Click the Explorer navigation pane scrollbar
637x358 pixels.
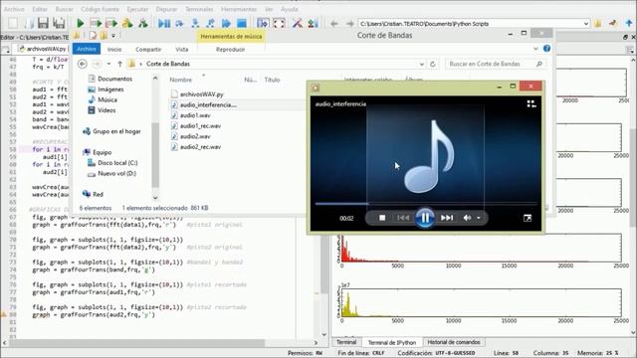tap(155, 154)
